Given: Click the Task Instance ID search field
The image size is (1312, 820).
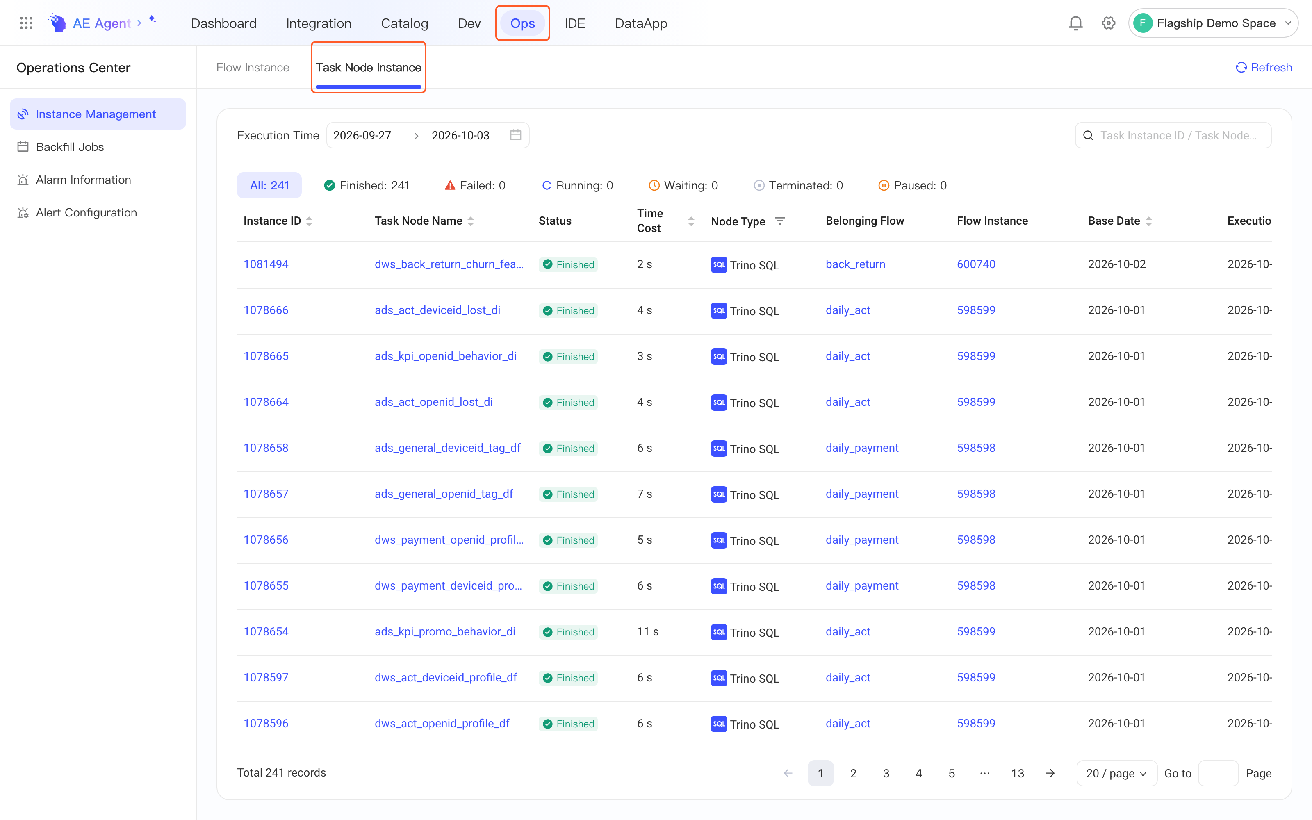Looking at the screenshot, I should [1173, 135].
